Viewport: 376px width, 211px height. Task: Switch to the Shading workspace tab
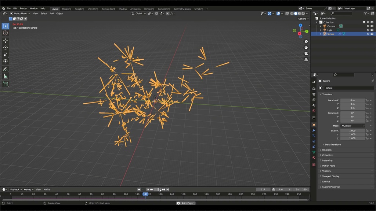(123, 9)
